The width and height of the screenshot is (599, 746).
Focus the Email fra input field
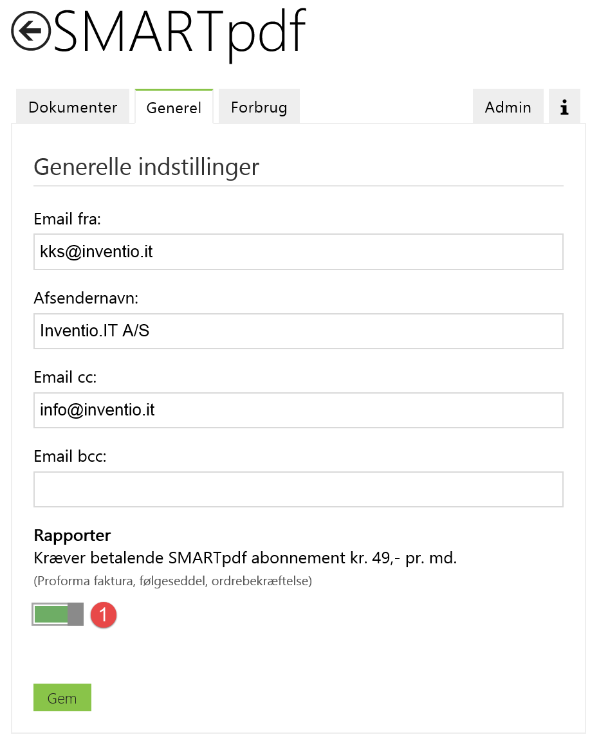click(x=299, y=251)
